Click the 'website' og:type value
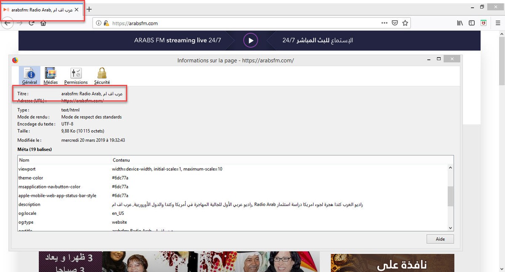The image size is (505, 272). 120,222
